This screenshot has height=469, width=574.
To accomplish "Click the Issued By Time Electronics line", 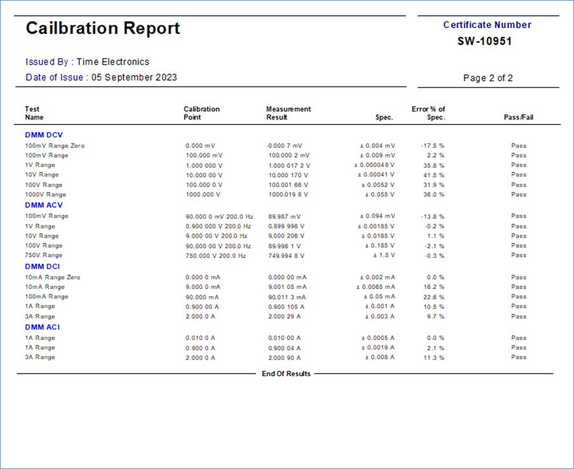I will (x=88, y=62).
